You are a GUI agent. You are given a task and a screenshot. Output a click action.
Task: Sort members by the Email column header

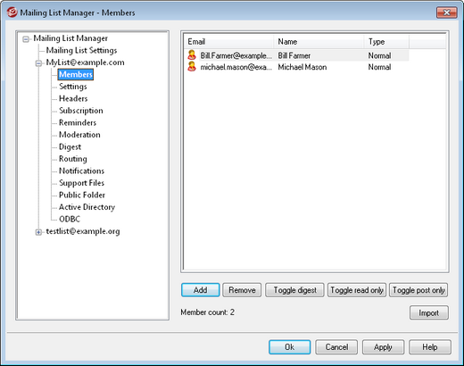tap(229, 42)
